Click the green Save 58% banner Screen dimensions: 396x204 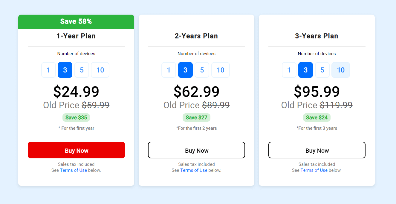tap(76, 22)
